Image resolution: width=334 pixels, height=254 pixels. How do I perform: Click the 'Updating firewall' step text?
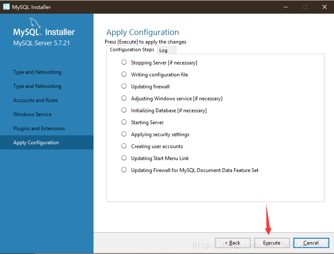[150, 87]
